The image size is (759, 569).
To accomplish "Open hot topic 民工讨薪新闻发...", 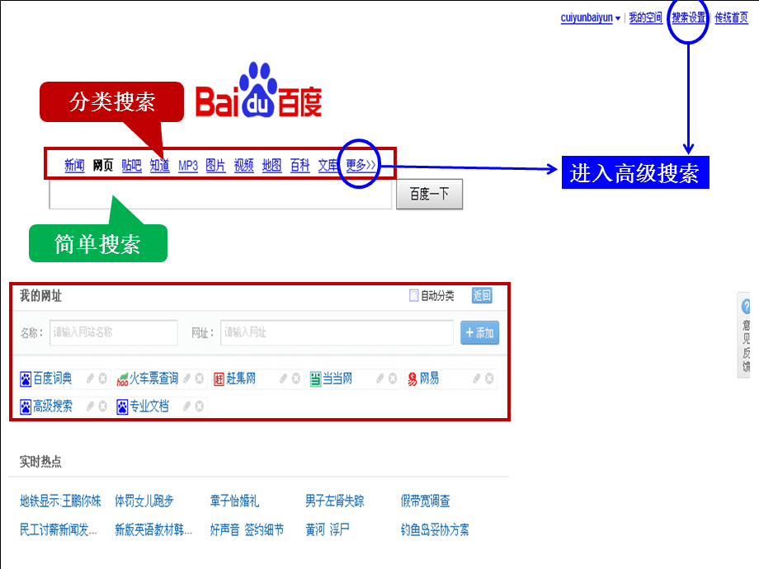I will [59, 529].
